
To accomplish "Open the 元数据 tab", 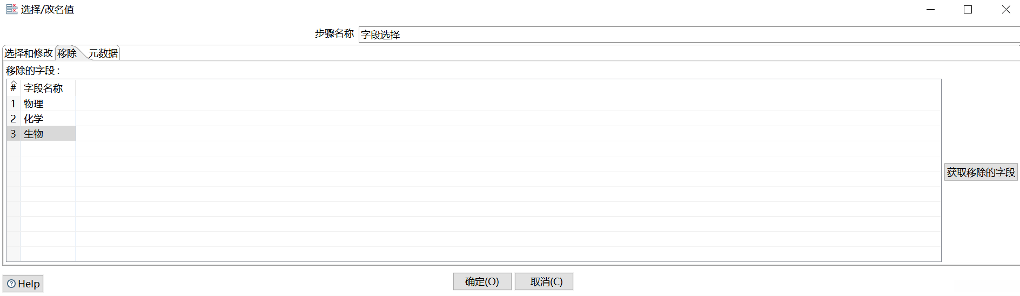I will (x=103, y=53).
